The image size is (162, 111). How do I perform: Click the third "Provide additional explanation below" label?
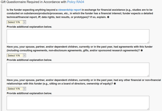pos(29,93)
